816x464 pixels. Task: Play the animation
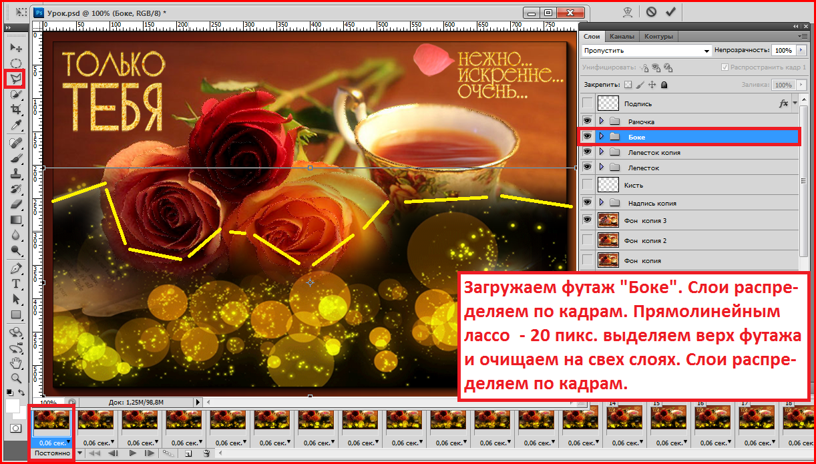[x=132, y=453]
